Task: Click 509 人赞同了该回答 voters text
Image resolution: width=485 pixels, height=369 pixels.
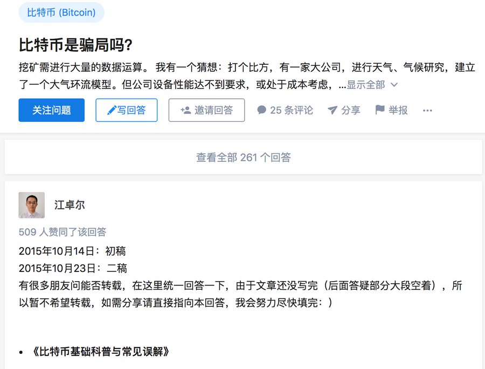Action: [63, 232]
